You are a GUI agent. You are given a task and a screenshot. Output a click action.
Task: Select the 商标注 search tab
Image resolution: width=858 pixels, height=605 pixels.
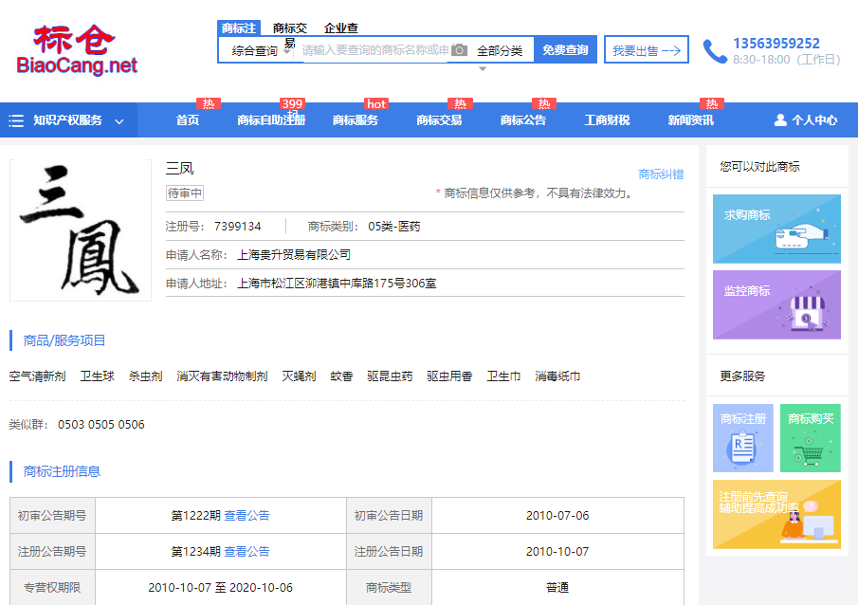pyautogui.click(x=239, y=27)
